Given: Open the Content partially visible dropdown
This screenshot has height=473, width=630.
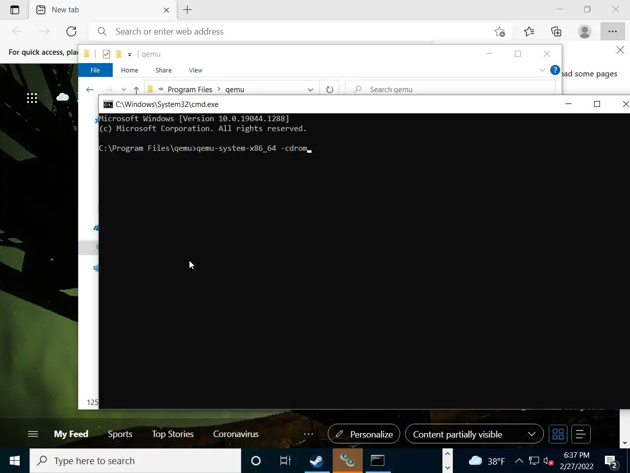Looking at the screenshot, I should tap(474, 434).
